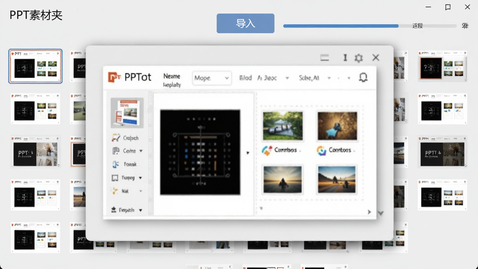Click the red-blue "Comtoss" app icon under the tent image
This screenshot has height=269, width=478.
point(267,150)
